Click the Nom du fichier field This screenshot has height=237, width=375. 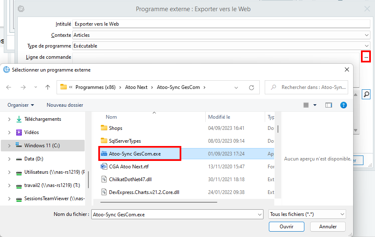click(x=177, y=215)
